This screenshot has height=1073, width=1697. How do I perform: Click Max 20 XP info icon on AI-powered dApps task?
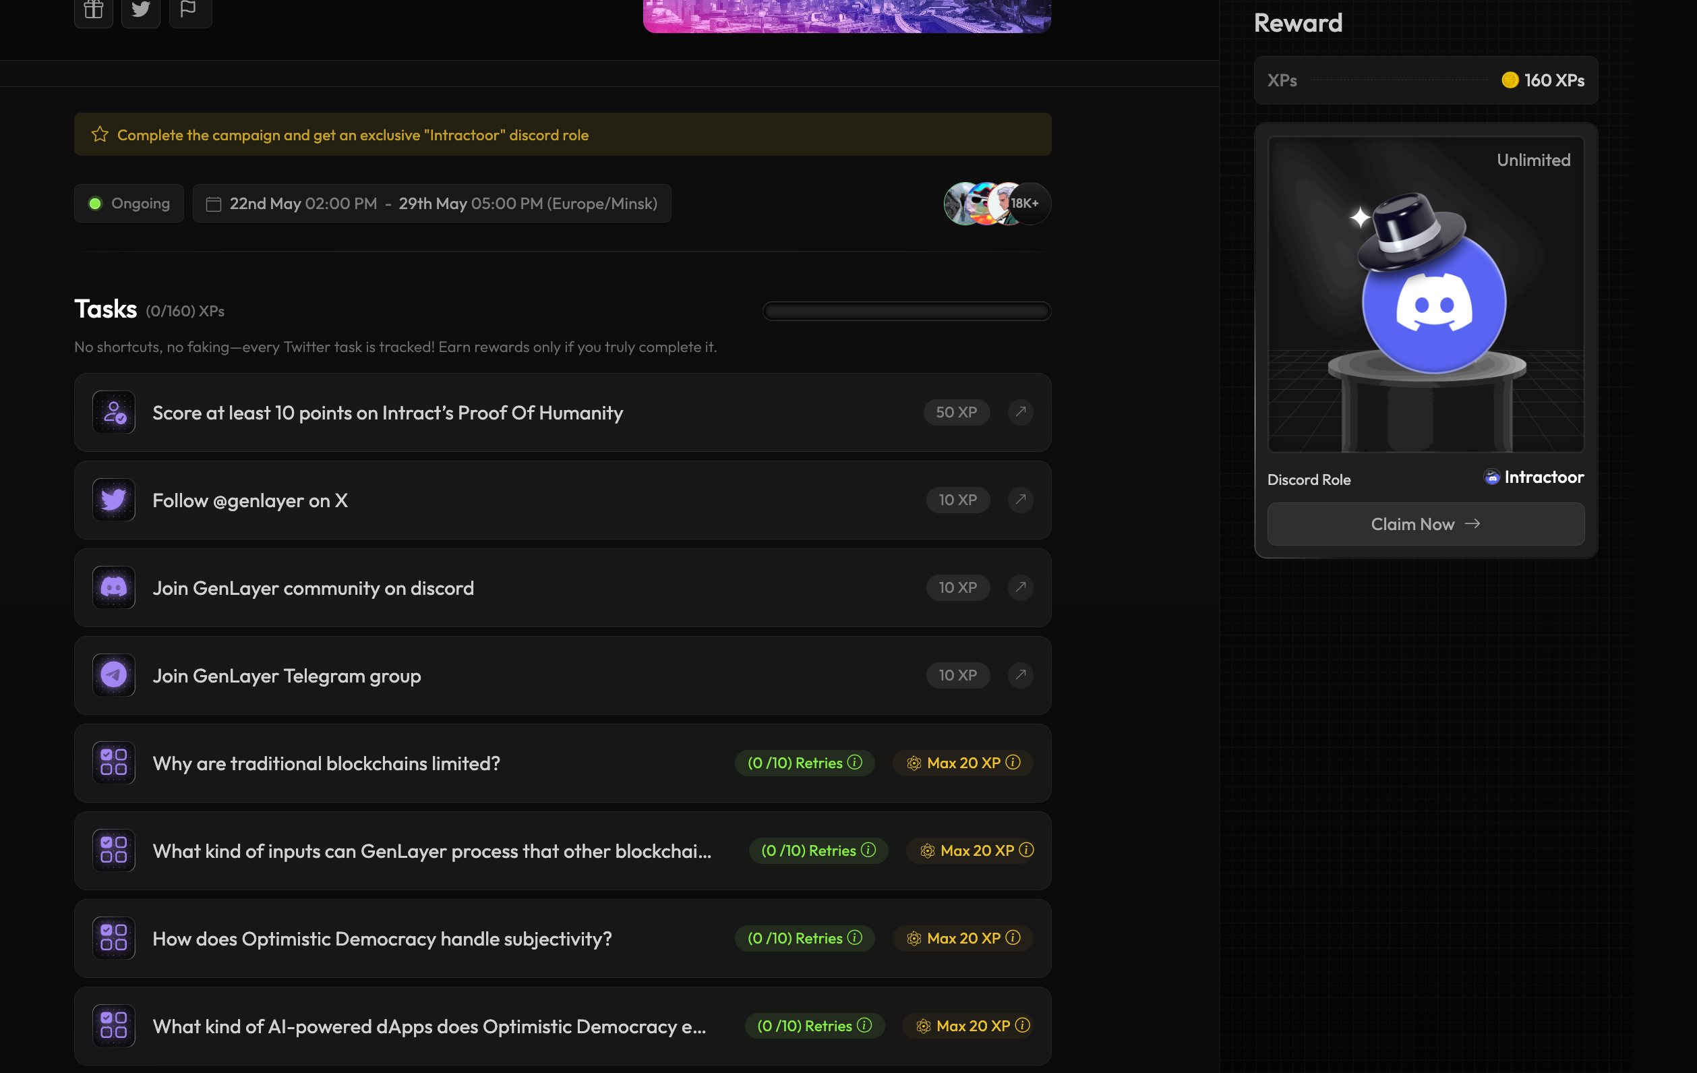click(1023, 1025)
